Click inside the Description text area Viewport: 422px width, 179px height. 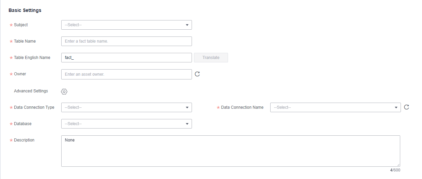click(231, 151)
